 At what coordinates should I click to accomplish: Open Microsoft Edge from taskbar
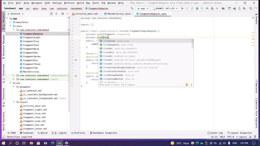pos(52,143)
